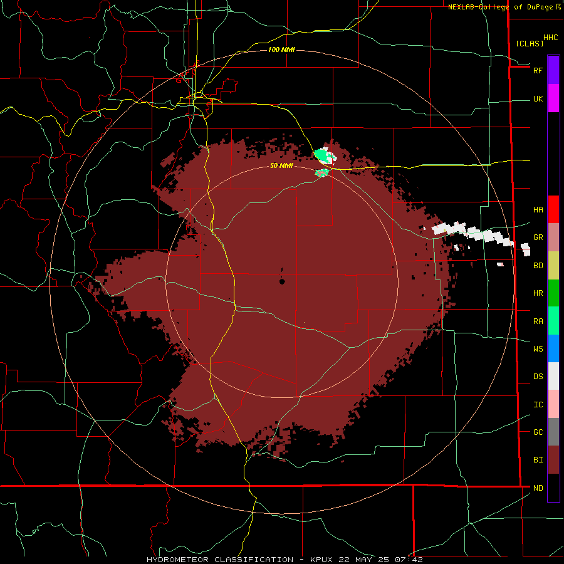Pick the light green RA rain swatch
The width and height of the screenshot is (564, 564).
[553, 321]
